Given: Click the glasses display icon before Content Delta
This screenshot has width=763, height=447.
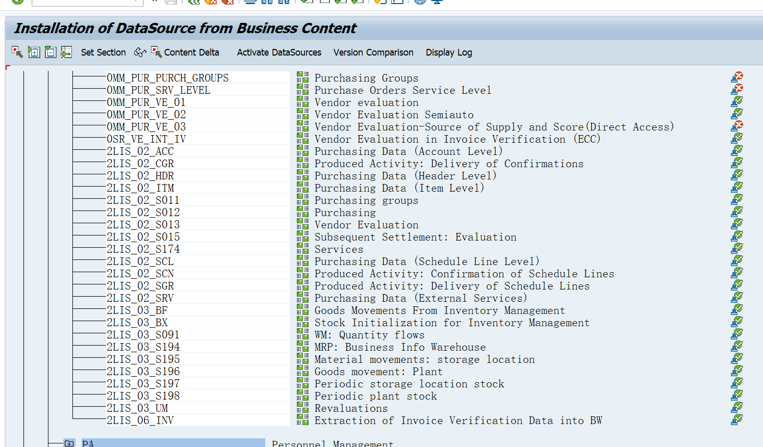Looking at the screenshot, I should pyautogui.click(x=140, y=52).
